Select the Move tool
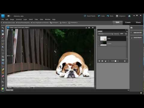144x108 pixels. pos(3,28)
